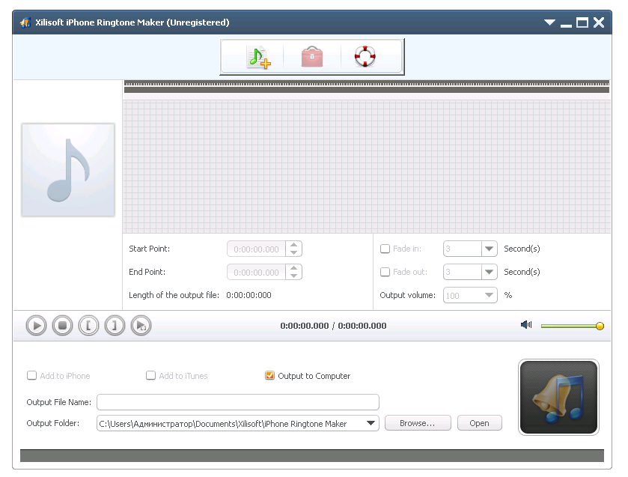Open the Options toolbox icon
The height and width of the screenshot is (477, 628).
[311, 55]
